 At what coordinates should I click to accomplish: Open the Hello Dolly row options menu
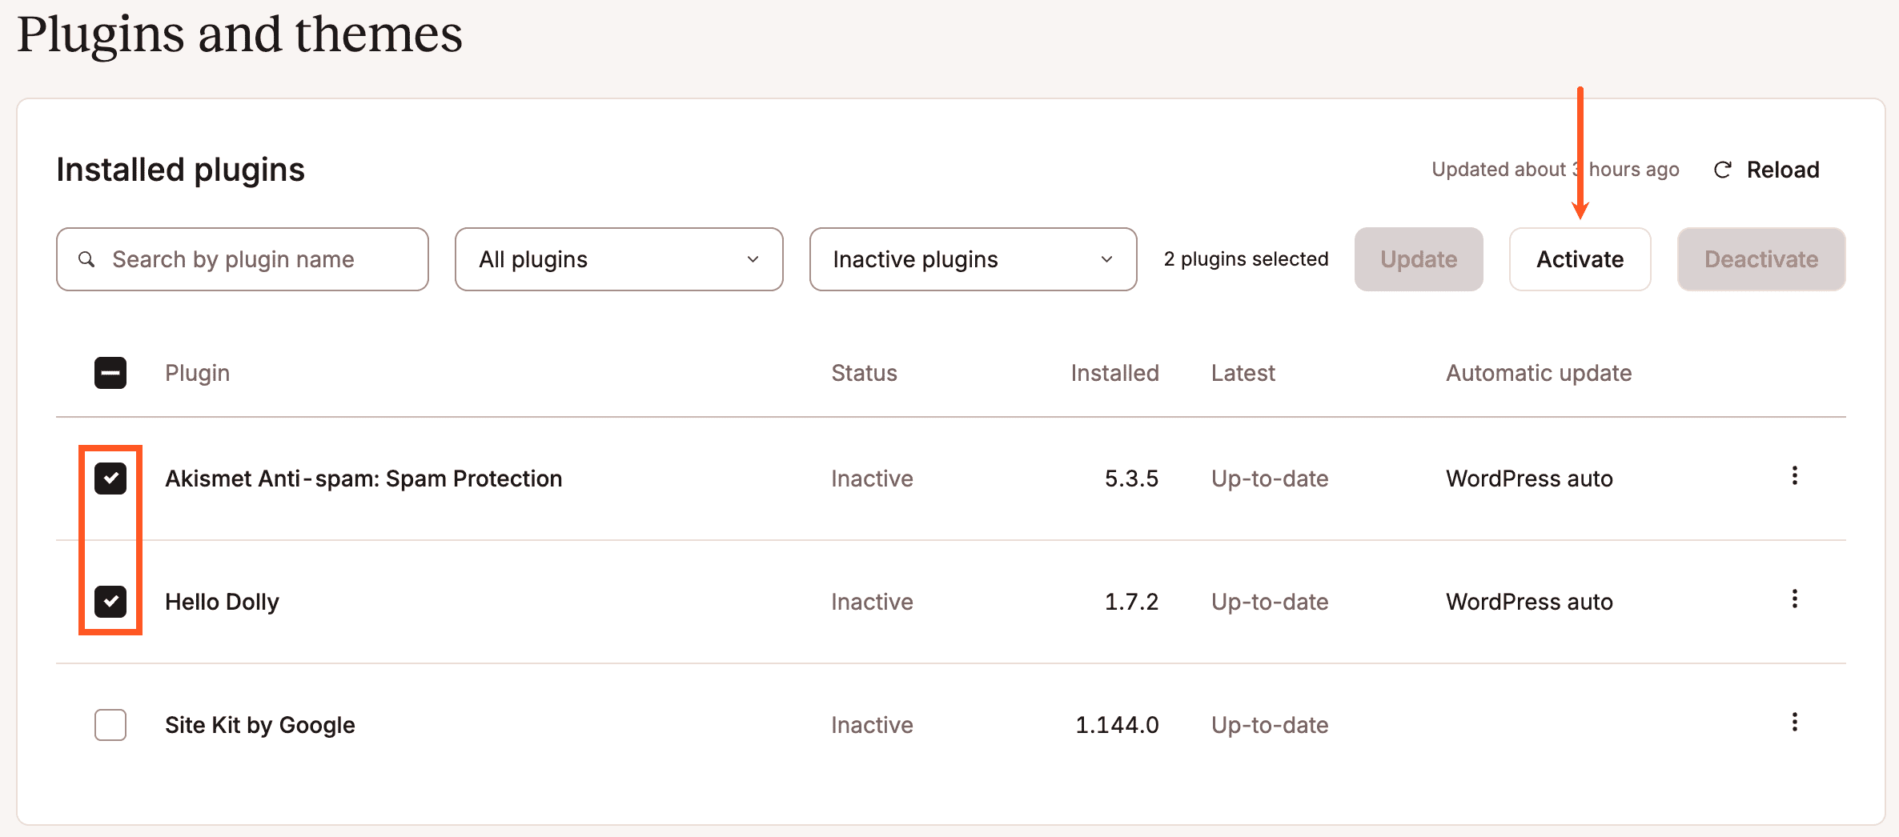(x=1794, y=599)
